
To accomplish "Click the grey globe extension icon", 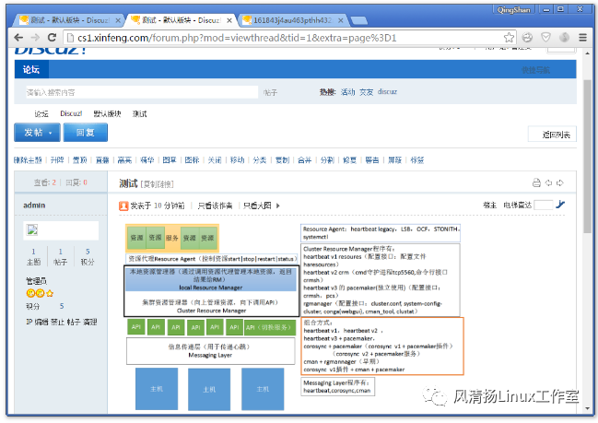I will click(564, 38).
